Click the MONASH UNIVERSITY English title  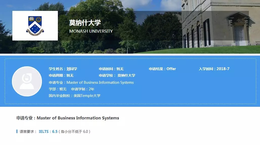pos(91,31)
